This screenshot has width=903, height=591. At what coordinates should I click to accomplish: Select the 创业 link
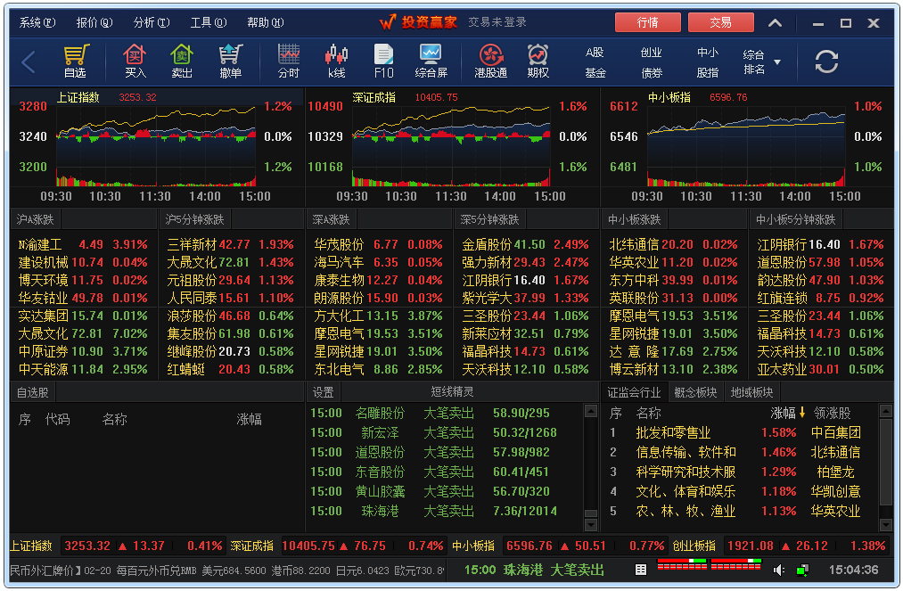click(x=652, y=53)
